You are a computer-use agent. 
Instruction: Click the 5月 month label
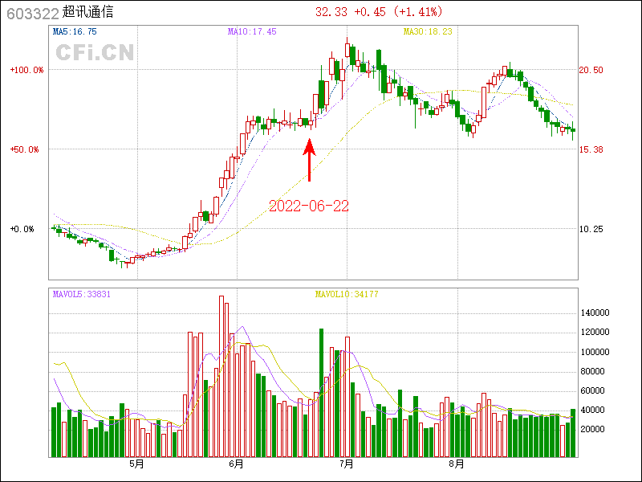pos(136,464)
